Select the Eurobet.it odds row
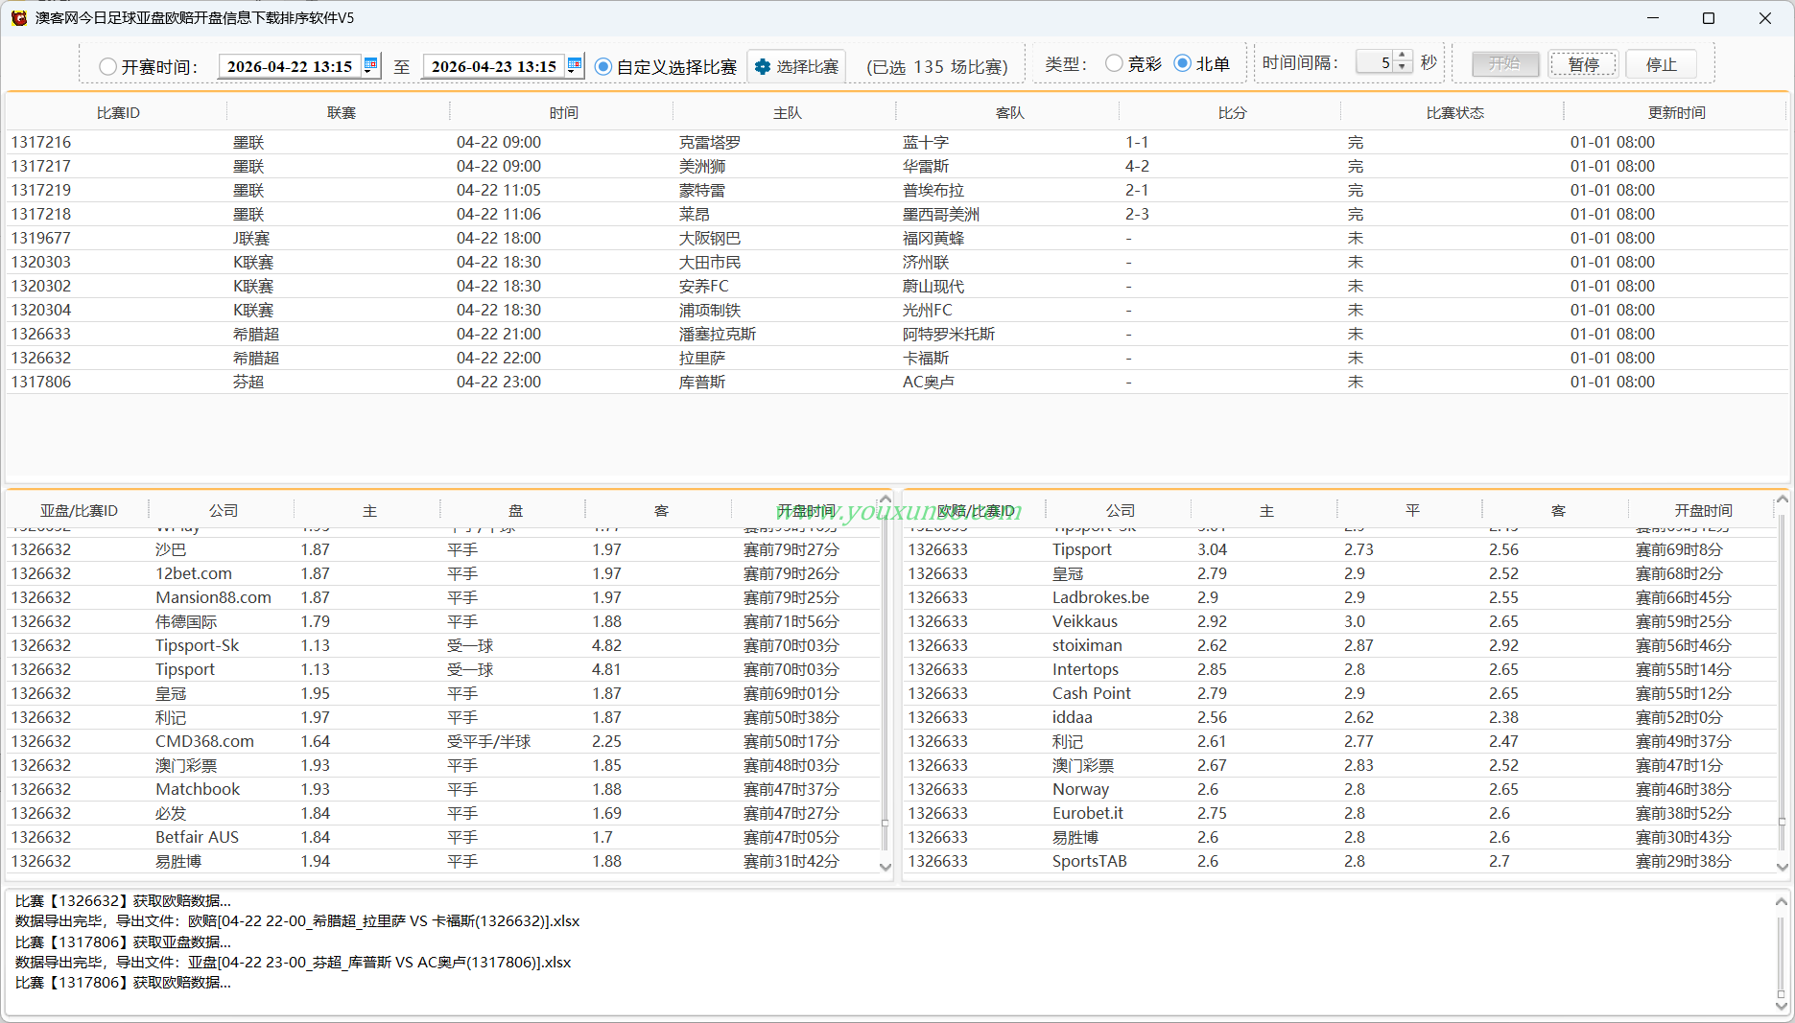Screen dimensions: 1795x1023 click(x=1339, y=813)
